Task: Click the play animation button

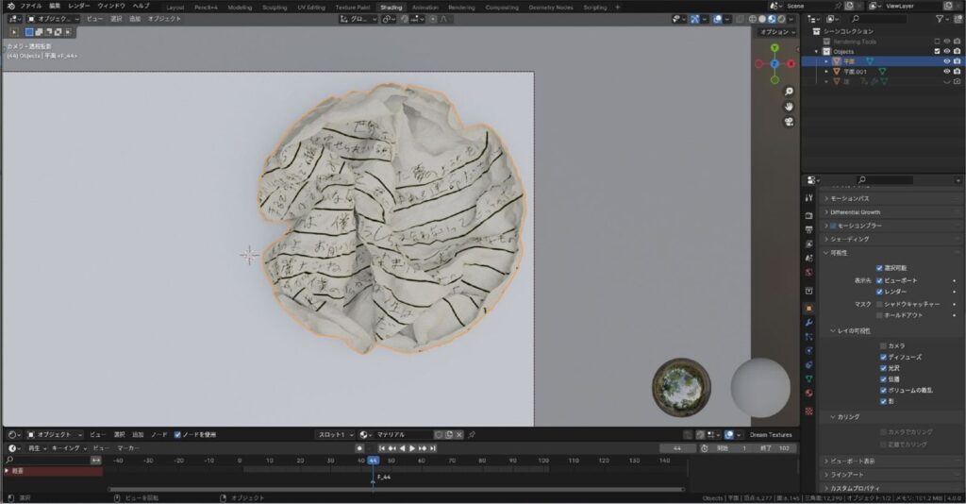Action: tap(412, 448)
